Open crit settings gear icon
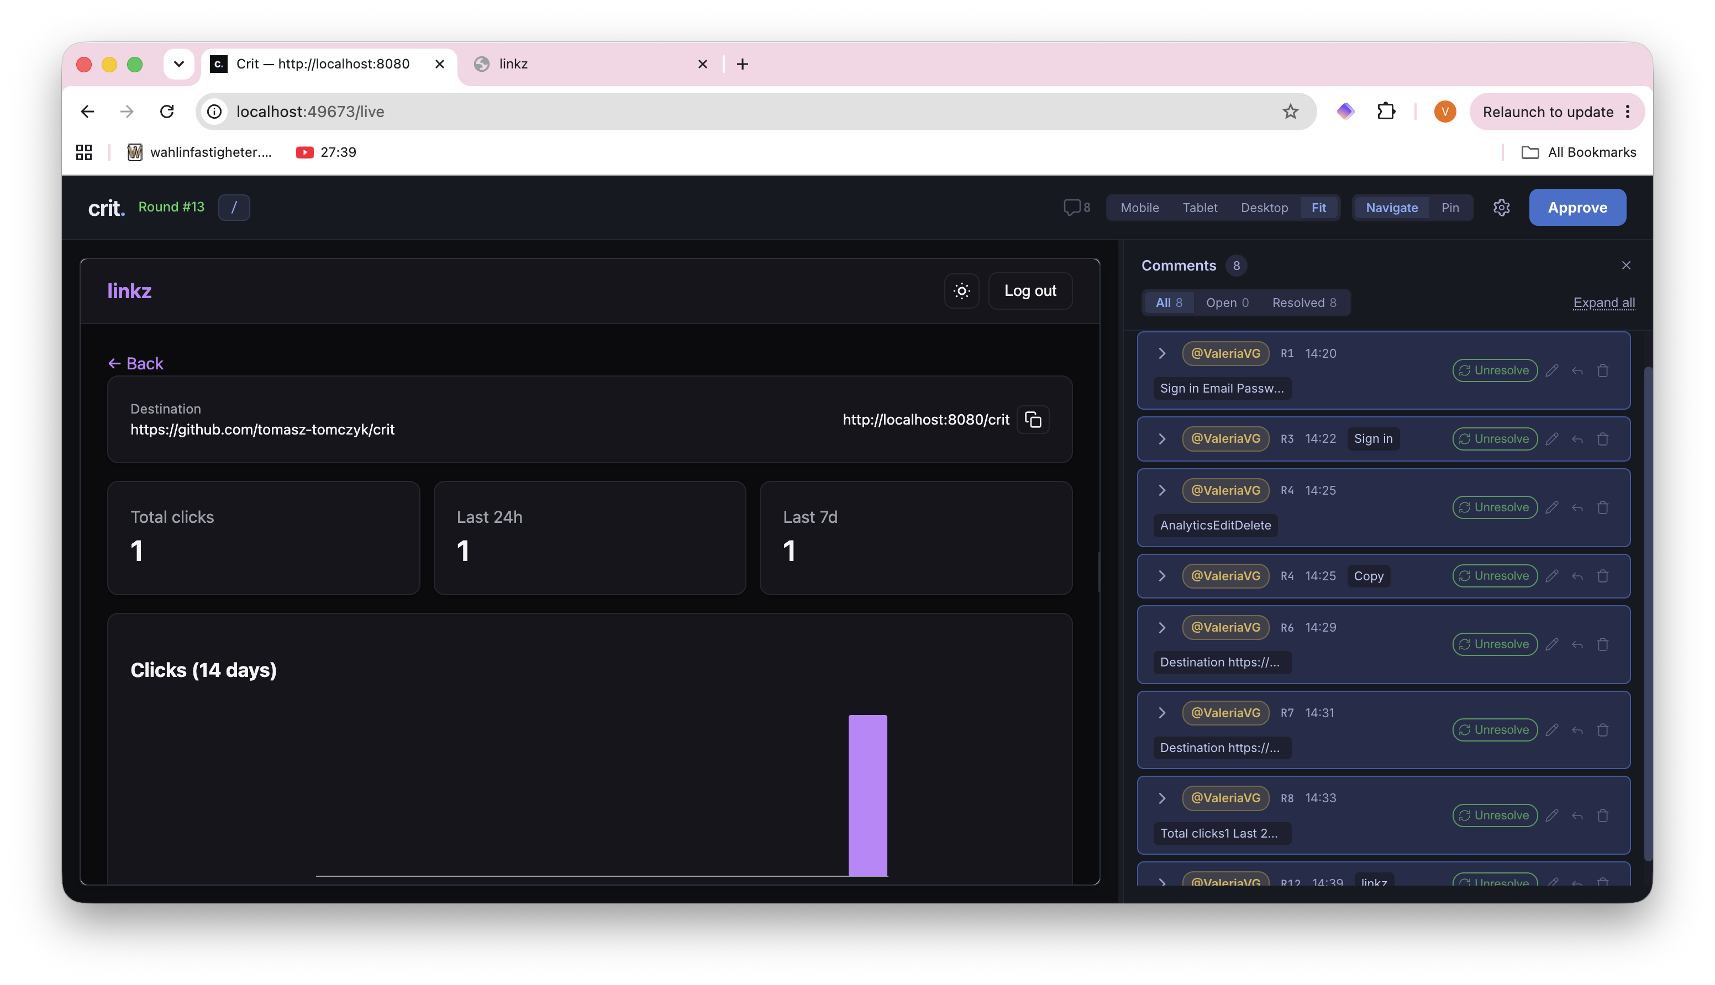 click(x=1501, y=208)
